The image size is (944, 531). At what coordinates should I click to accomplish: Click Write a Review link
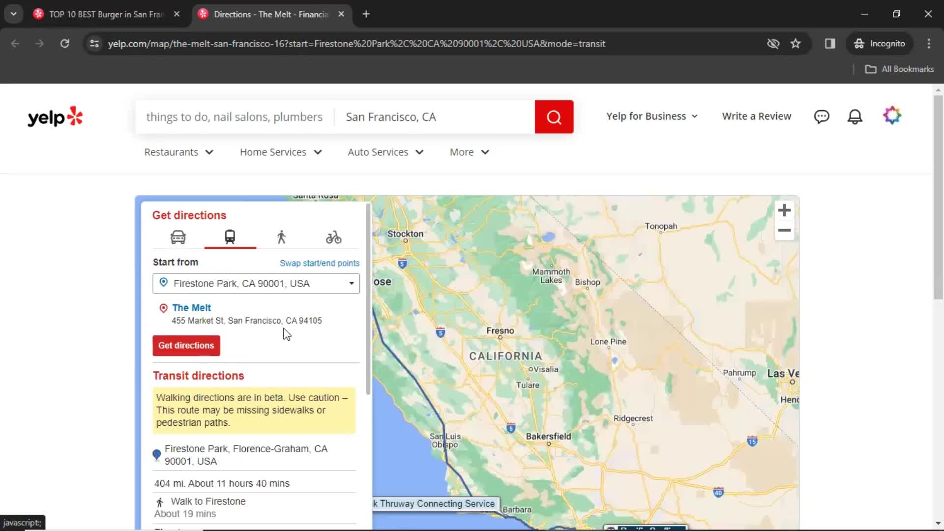tap(756, 117)
